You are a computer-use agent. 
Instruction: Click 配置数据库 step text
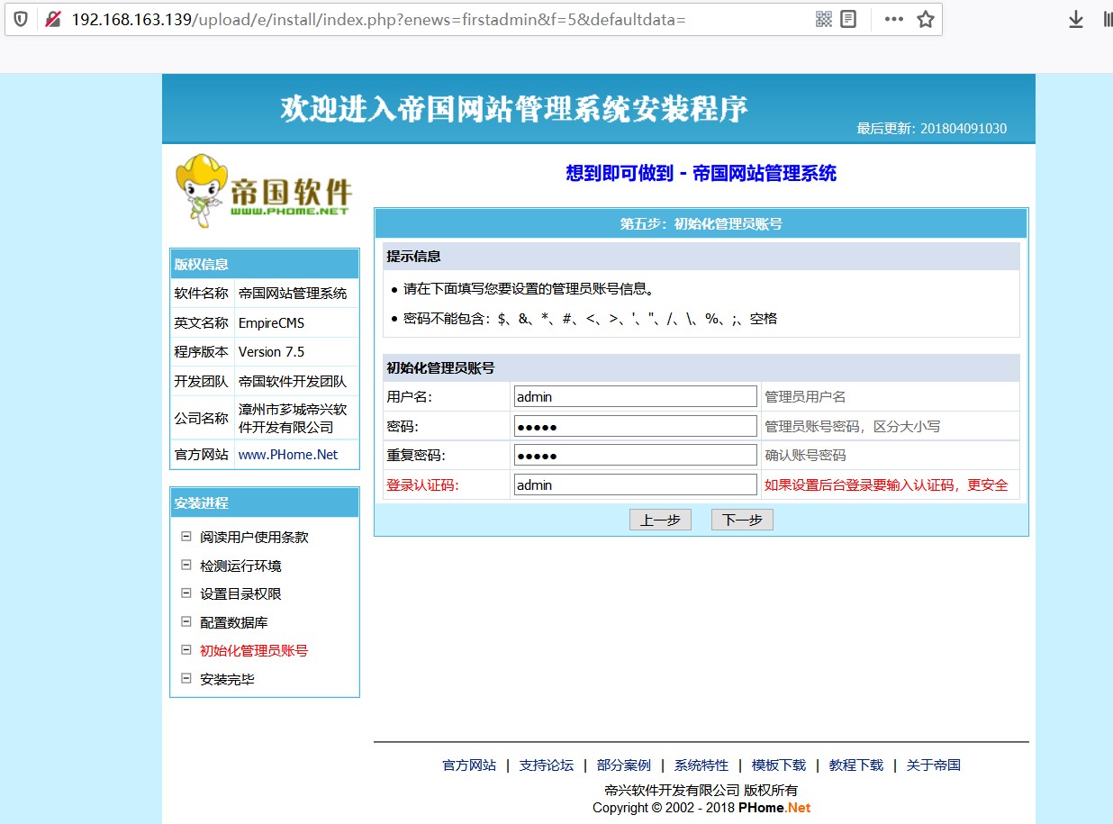click(x=234, y=622)
